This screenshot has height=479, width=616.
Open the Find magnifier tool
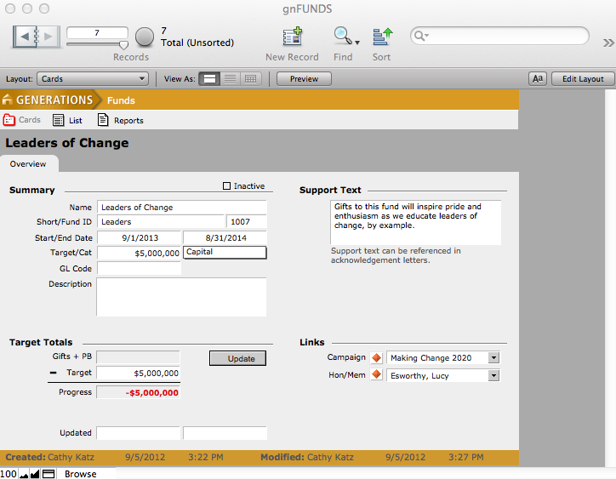342,37
